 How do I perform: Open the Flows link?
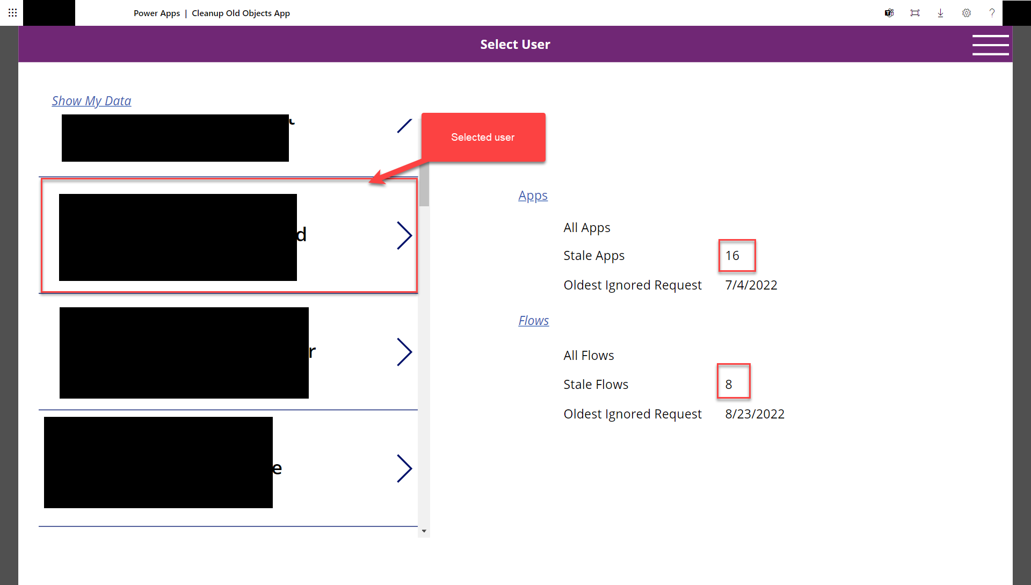point(533,321)
